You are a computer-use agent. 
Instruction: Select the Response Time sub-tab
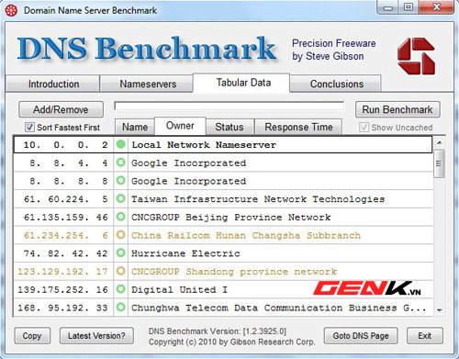(298, 127)
